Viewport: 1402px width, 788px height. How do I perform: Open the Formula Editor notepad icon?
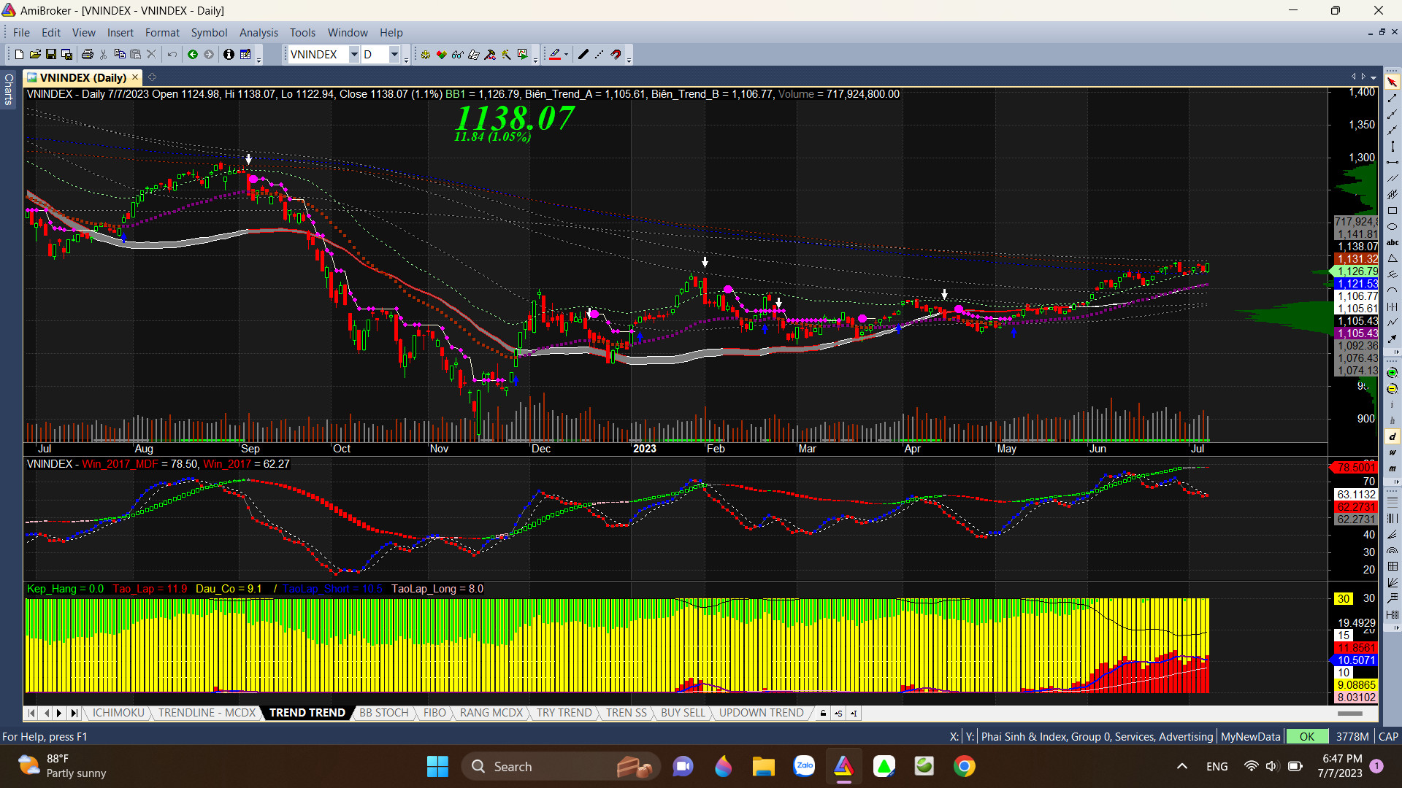point(474,54)
